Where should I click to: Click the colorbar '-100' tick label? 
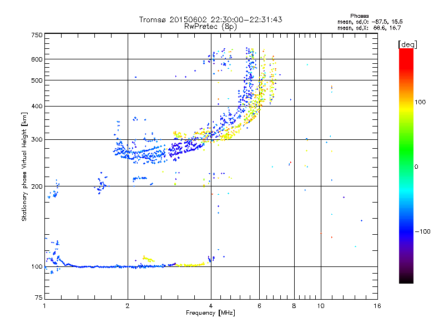422,231
